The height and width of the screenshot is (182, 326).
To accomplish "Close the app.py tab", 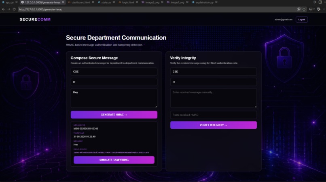I will (x=17, y=2).
